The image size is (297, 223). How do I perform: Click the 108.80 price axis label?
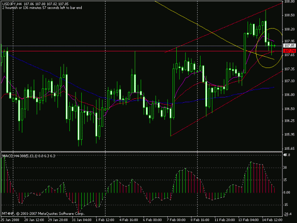(x=289, y=2)
